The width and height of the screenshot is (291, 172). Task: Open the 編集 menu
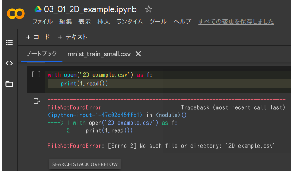66,22
